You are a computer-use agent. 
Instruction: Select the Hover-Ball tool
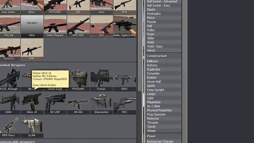pyautogui.click(x=164, y=81)
